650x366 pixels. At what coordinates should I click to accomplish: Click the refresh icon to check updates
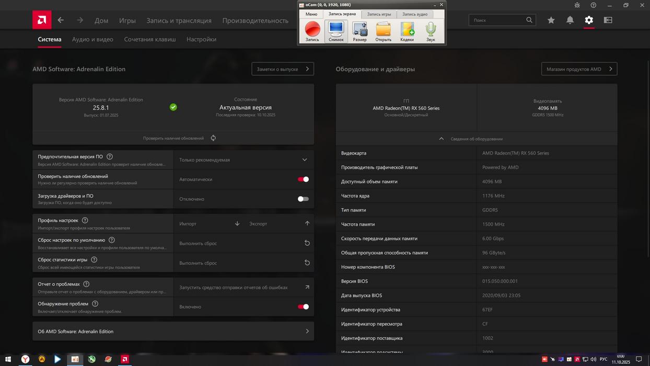[213, 138]
